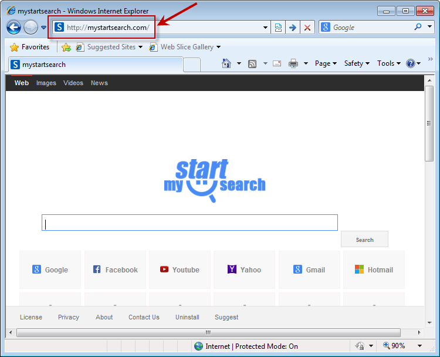
Task: Select the mystartsearch tab
Action: pyautogui.click(x=96, y=65)
